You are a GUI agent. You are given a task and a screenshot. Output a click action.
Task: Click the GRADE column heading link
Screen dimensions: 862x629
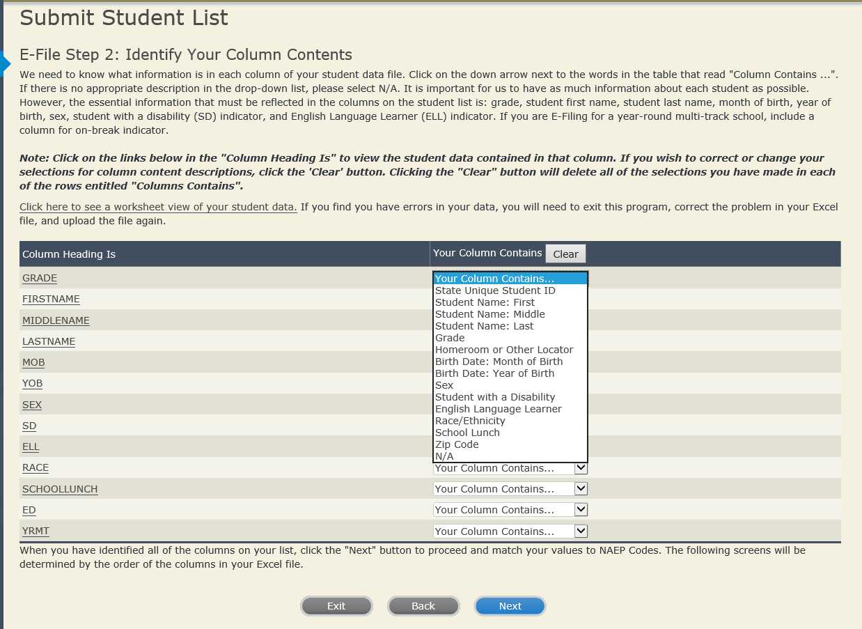coord(40,278)
